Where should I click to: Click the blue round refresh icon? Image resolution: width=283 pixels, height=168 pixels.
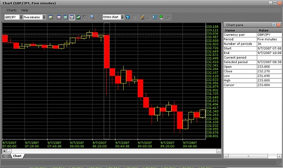tap(127, 17)
